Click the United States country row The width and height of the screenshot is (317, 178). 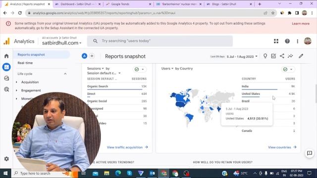[x=268, y=94]
